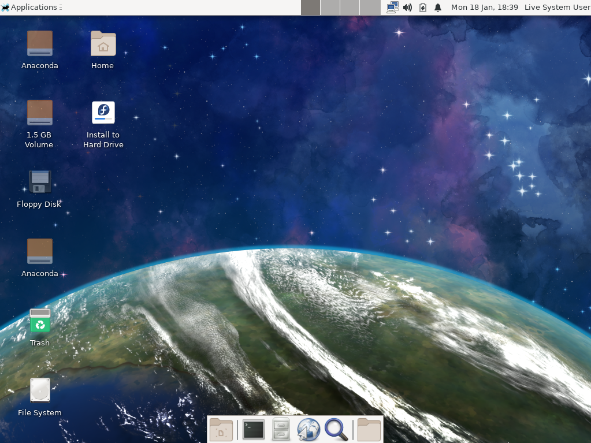Click the Show Desktop launcher in dock

click(x=221, y=430)
